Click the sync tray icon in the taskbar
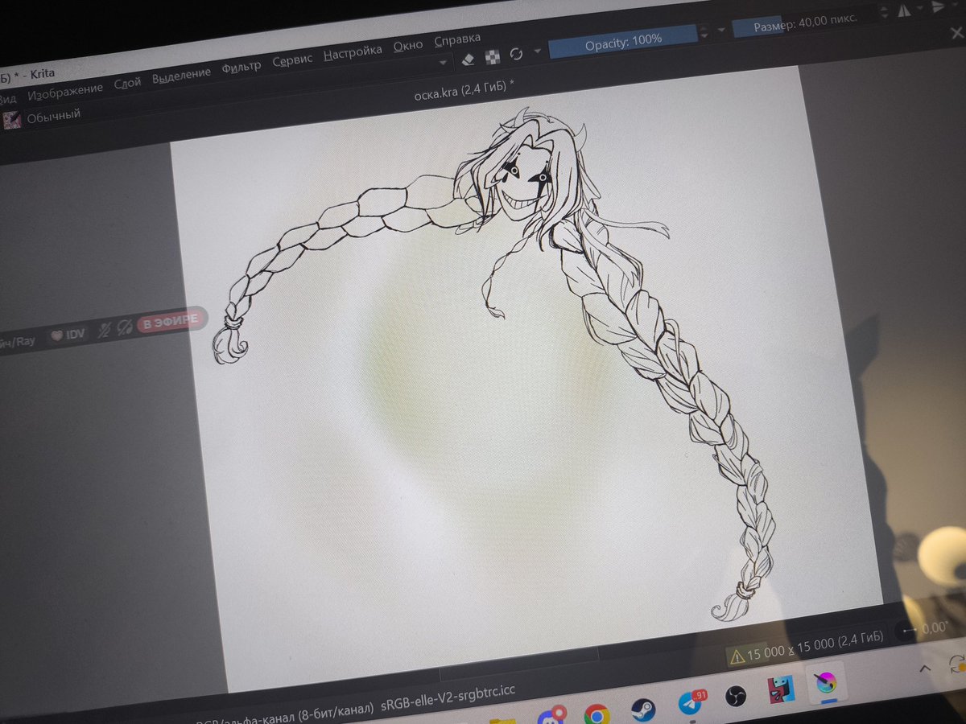 pos(957,664)
